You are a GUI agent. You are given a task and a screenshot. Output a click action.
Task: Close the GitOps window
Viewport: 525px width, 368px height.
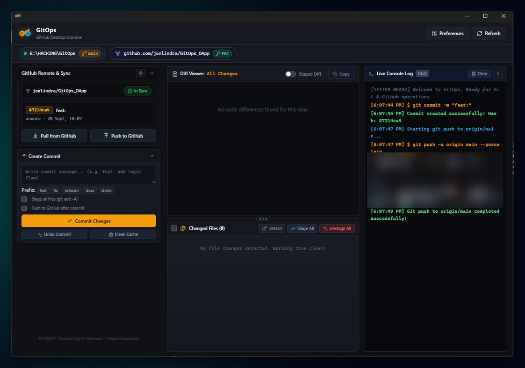tap(503, 16)
